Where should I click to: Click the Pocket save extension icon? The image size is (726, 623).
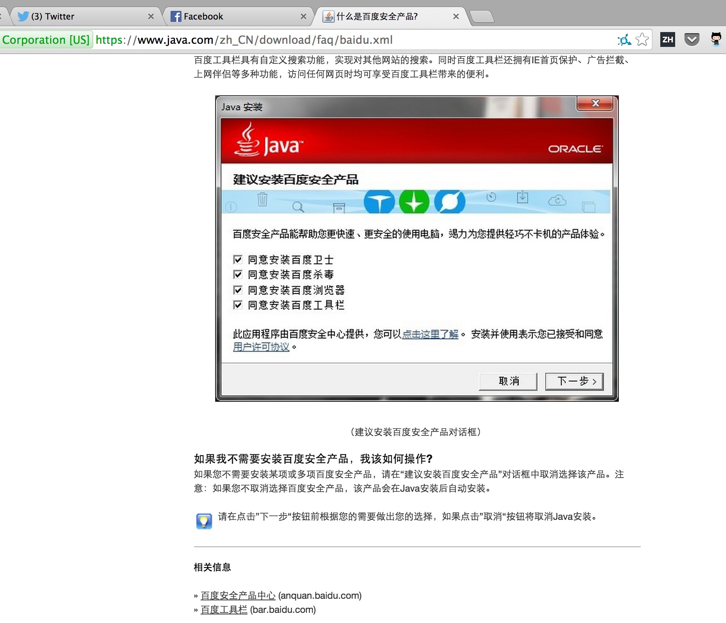[692, 39]
